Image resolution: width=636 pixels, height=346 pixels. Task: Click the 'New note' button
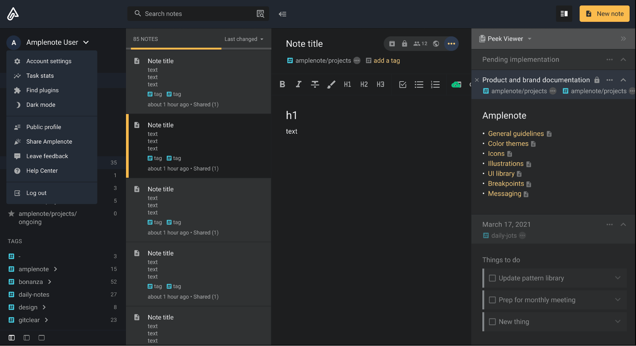pos(604,13)
